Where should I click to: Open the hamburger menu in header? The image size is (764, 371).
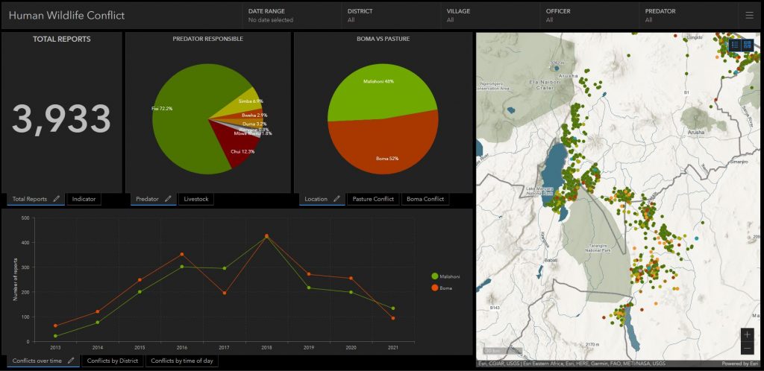pos(749,15)
